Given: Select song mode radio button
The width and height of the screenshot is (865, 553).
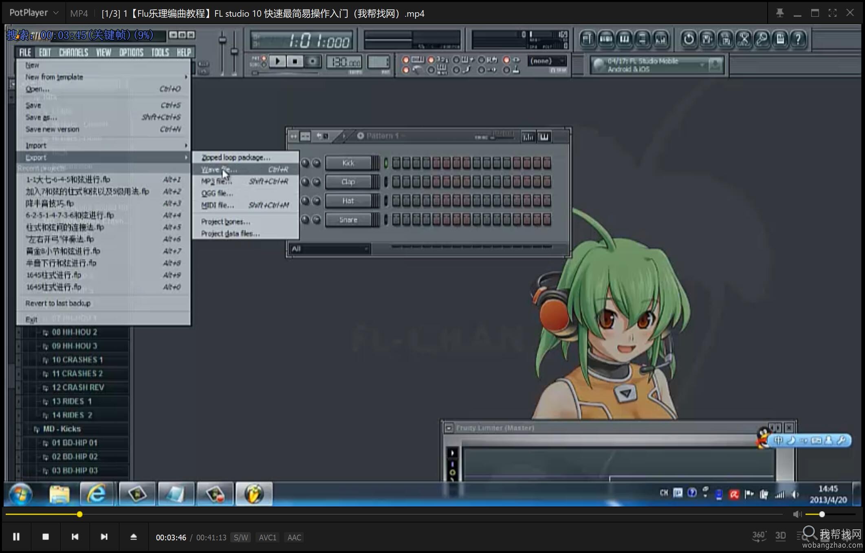Looking at the screenshot, I should point(264,64).
